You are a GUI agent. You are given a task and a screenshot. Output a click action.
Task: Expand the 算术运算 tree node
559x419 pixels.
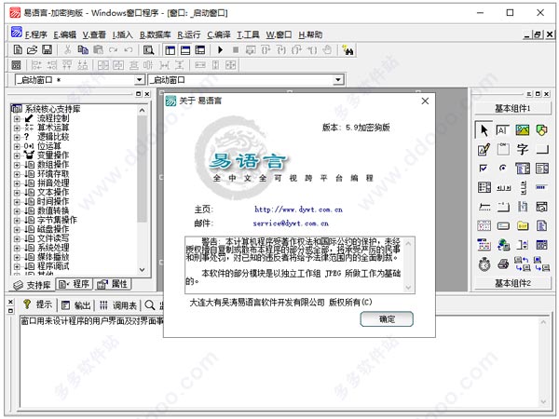(17, 128)
